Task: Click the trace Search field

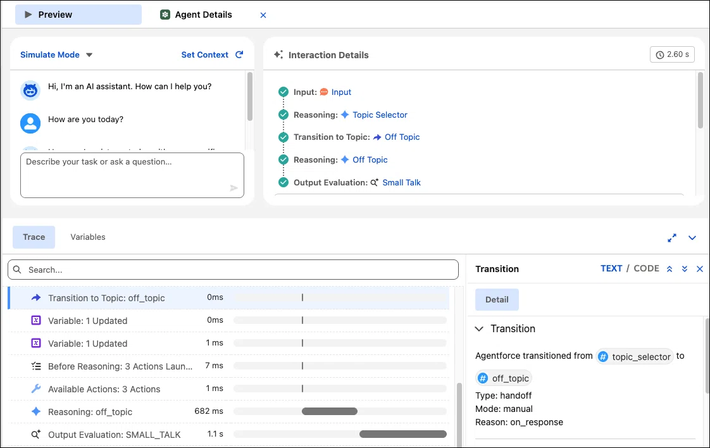Action: [234, 270]
